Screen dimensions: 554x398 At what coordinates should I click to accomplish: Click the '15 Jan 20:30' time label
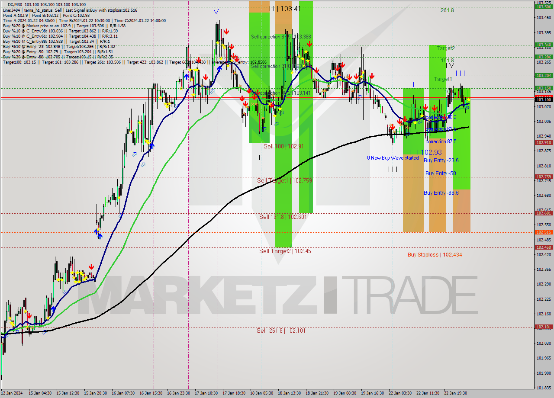coord(95,393)
